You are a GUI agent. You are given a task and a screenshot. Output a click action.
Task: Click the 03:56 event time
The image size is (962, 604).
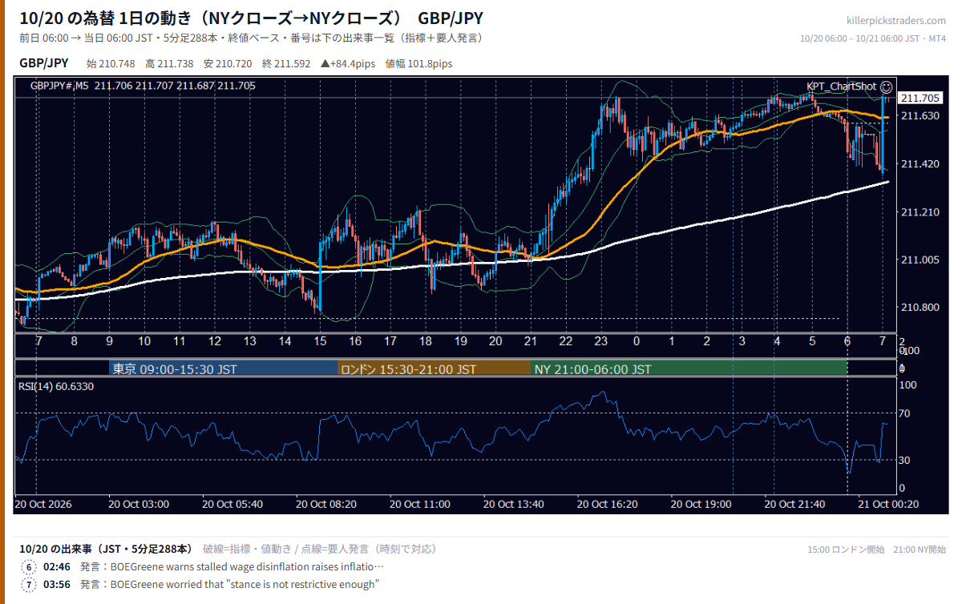click(x=56, y=585)
